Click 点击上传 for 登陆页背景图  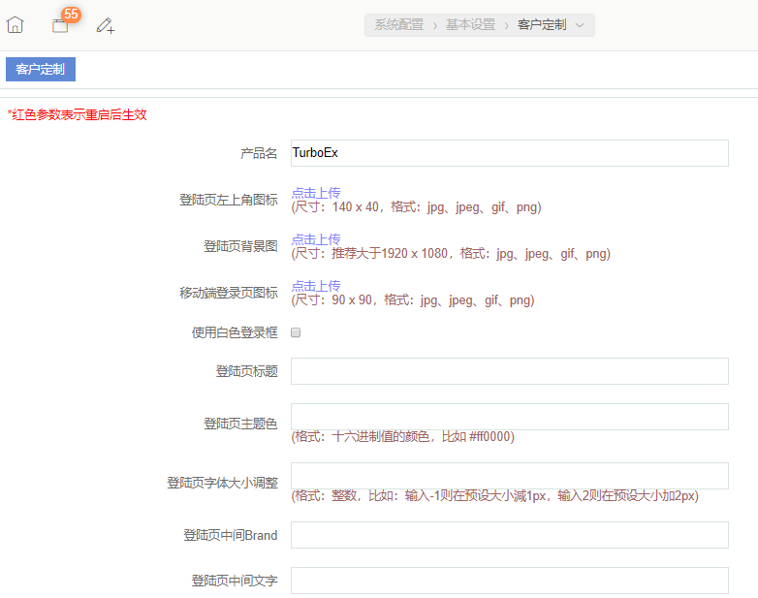coord(316,239)
